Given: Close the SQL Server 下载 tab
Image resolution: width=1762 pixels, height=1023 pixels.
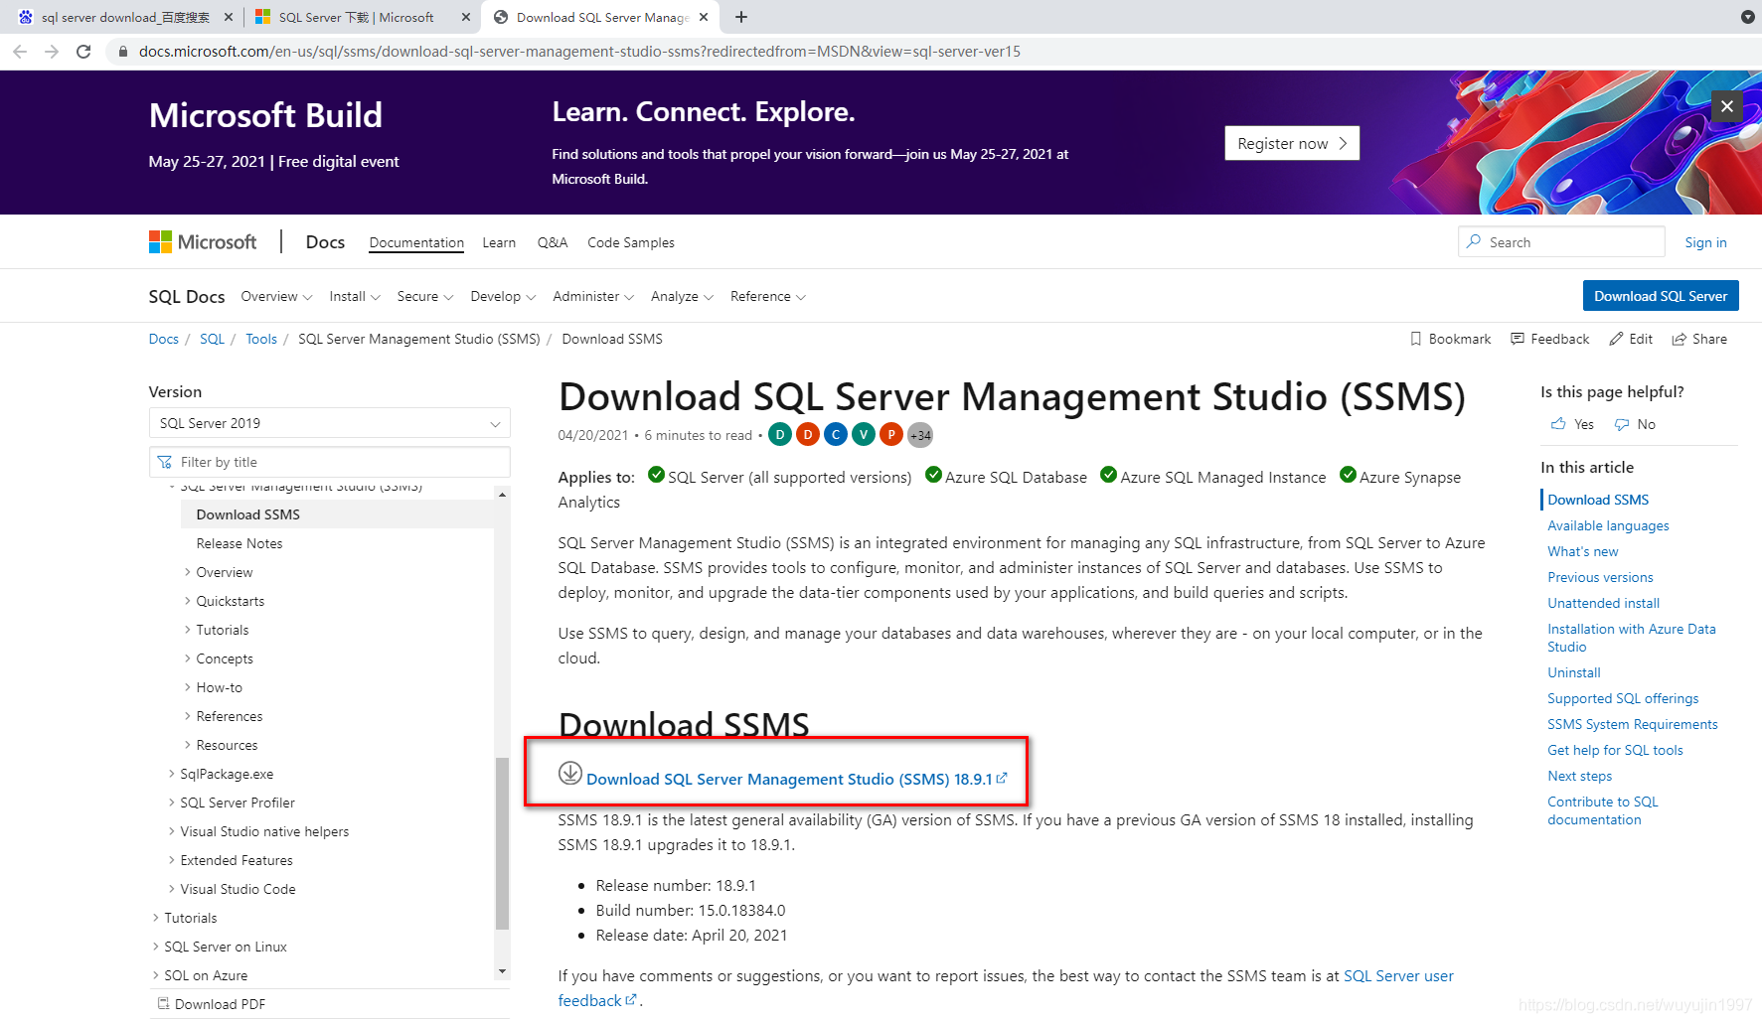Looking at the screenshot, I should pos(465,17).
